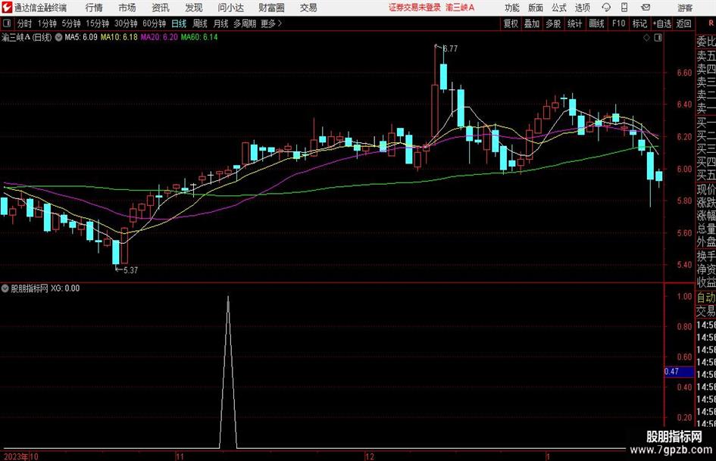Toggle the right panel layout icon
Viewport: 716px width, 461px height.
[x=658, y=38]
